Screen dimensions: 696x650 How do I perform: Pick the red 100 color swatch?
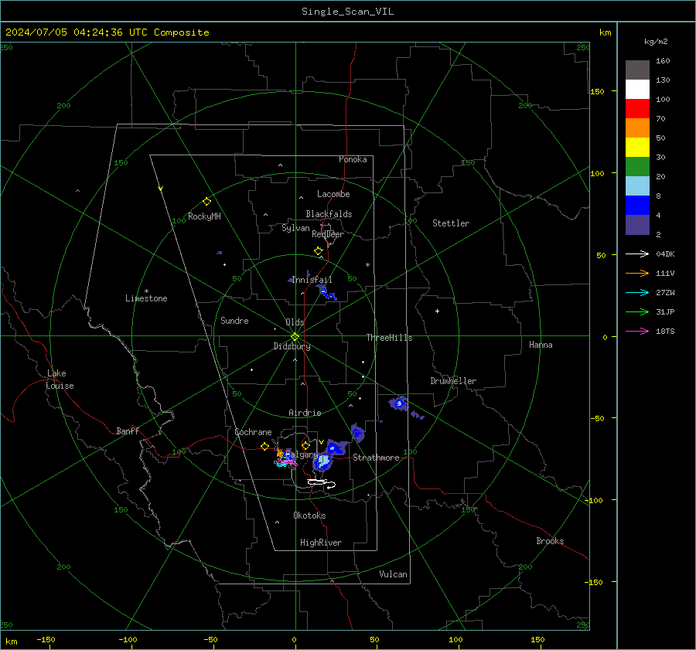(x=637, y=109)
